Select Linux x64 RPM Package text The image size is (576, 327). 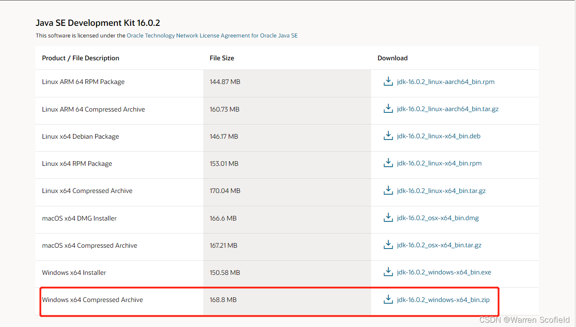[x=77, y=164]
